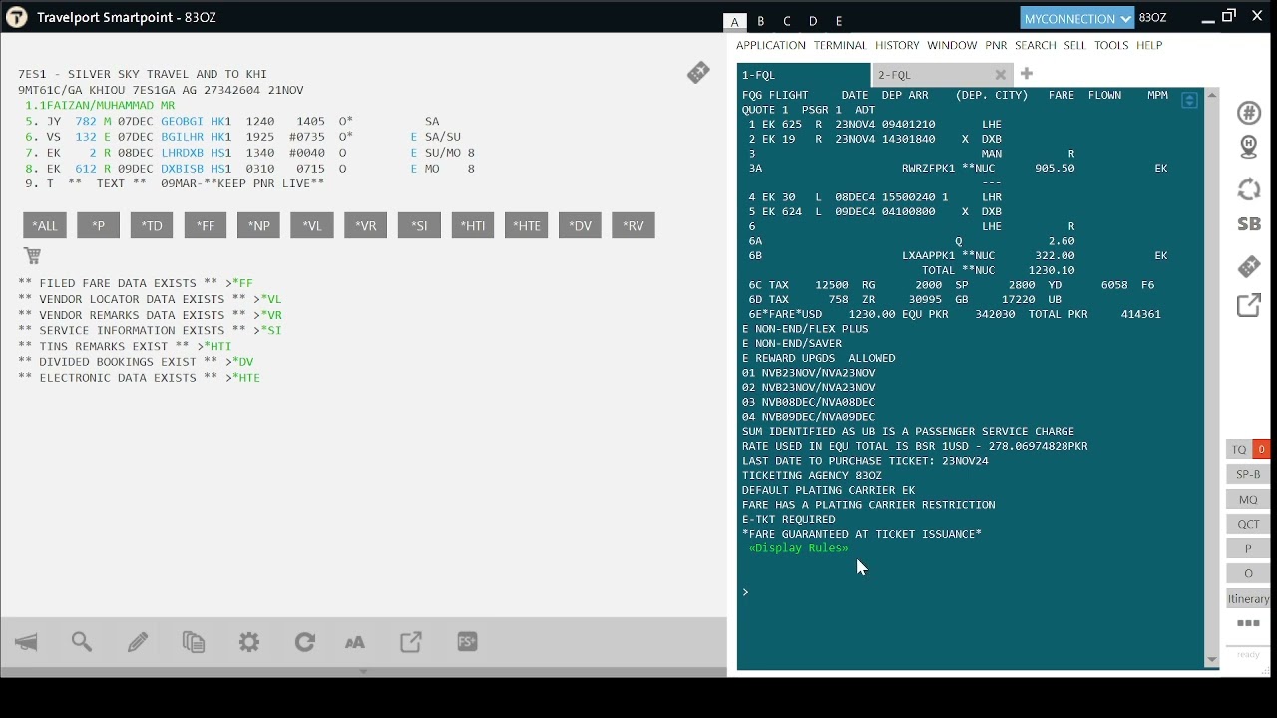Click the *SI button

tap(419, 226)
